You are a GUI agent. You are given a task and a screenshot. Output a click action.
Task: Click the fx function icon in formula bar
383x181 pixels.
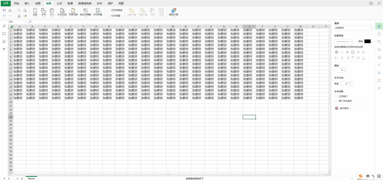pos(30,22)
